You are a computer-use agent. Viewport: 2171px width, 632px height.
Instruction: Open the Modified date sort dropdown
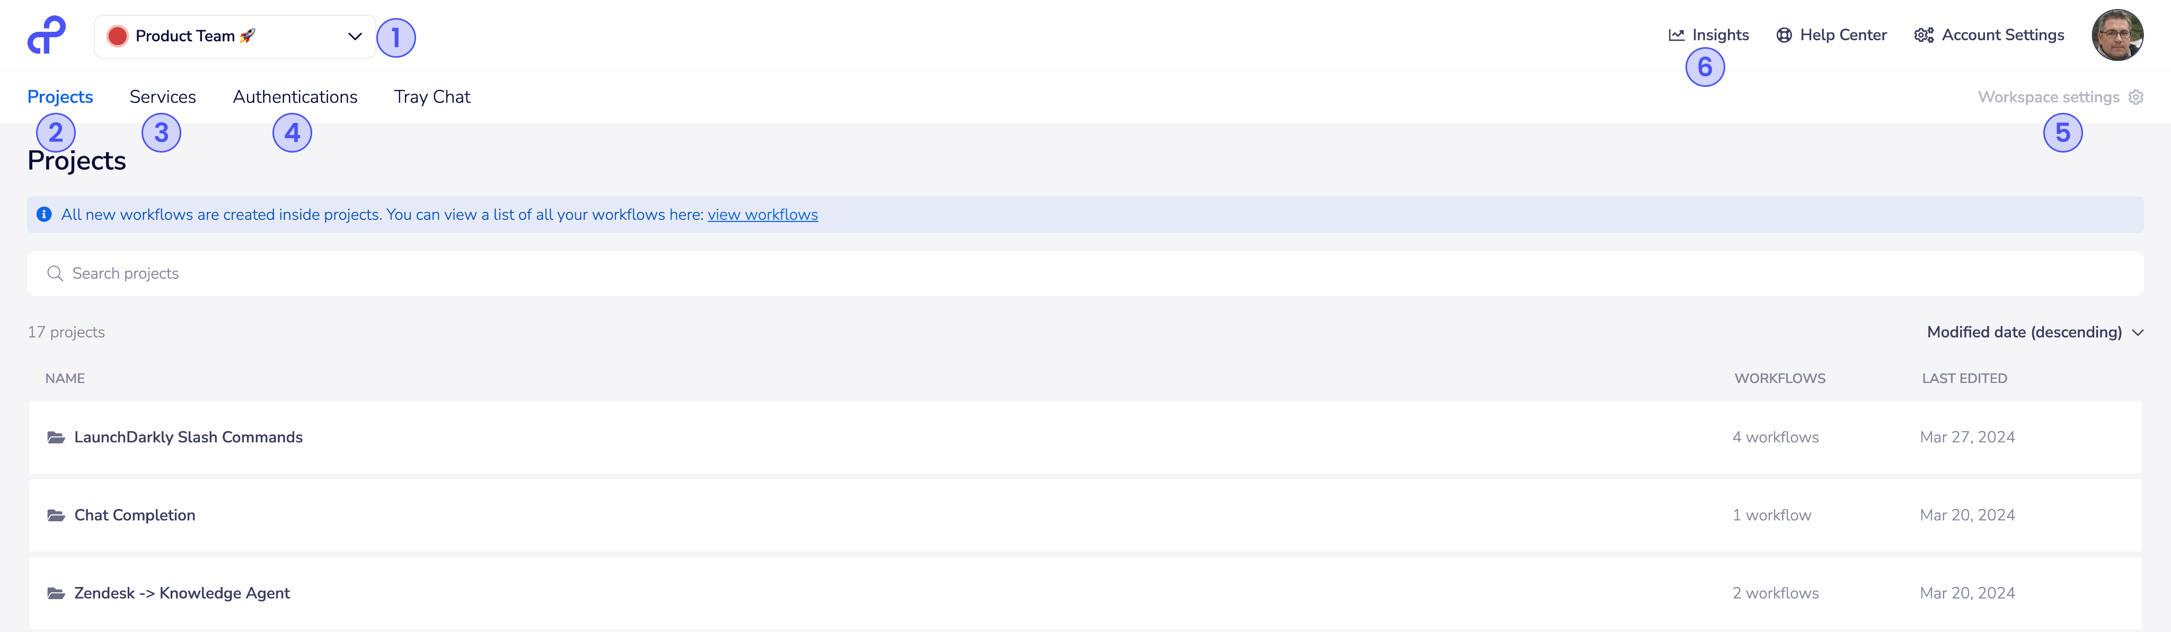coord(2034,332)
